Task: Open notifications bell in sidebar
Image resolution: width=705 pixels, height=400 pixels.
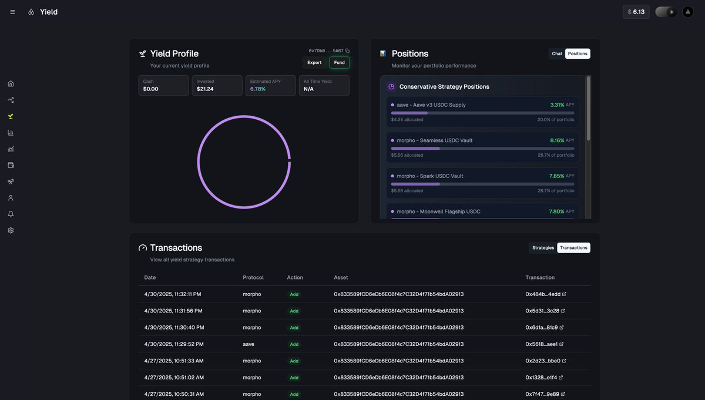Action: click(11, 214)
